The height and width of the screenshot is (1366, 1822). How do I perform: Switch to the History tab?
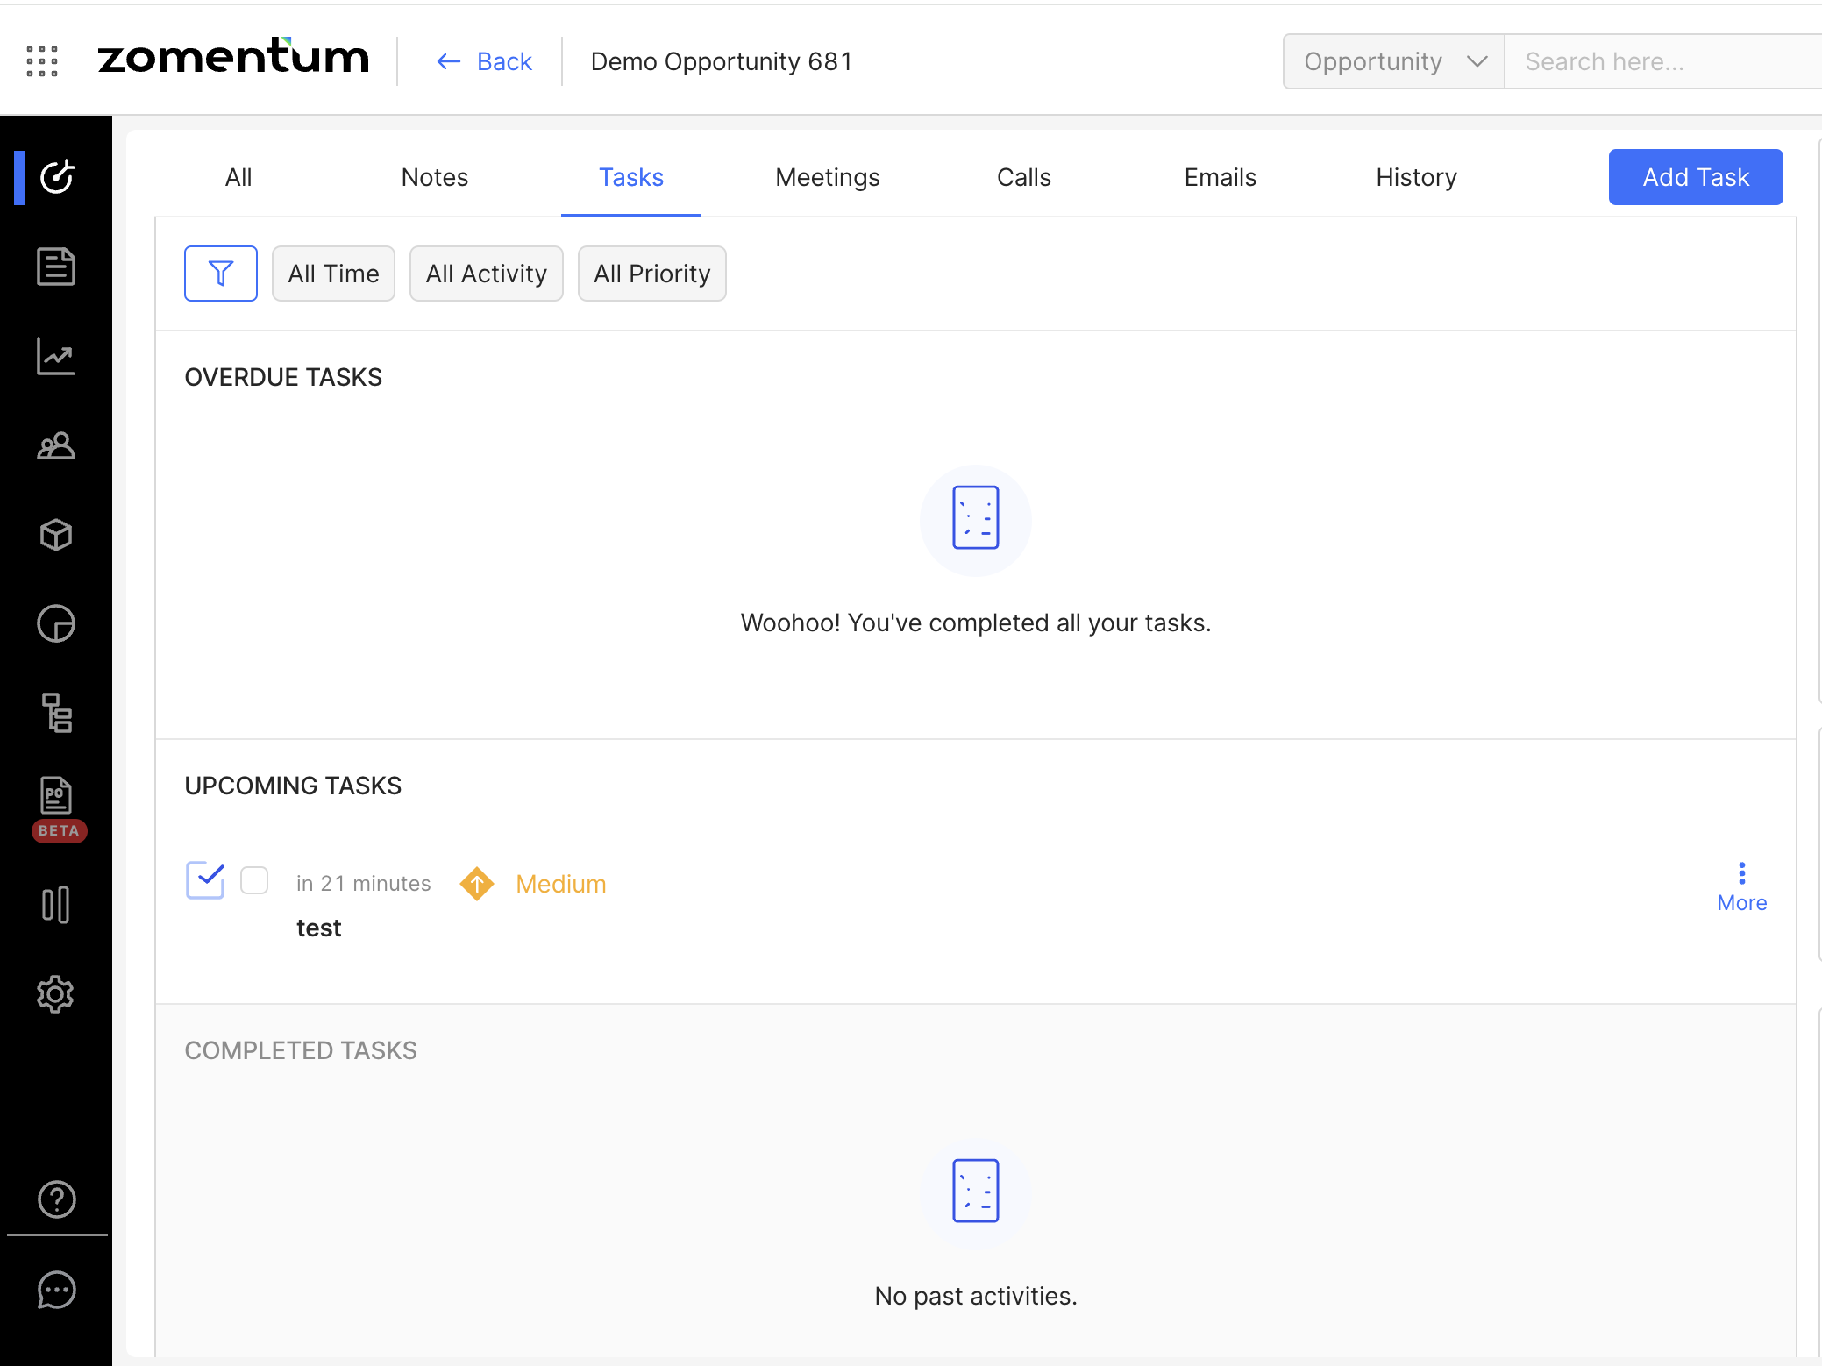[1416, 177]
